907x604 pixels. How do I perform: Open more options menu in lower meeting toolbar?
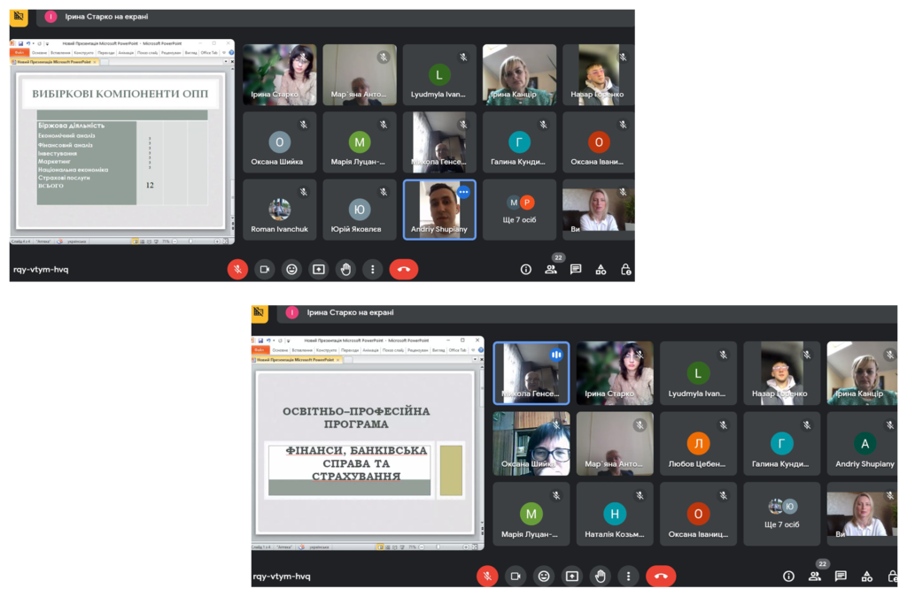628,576
